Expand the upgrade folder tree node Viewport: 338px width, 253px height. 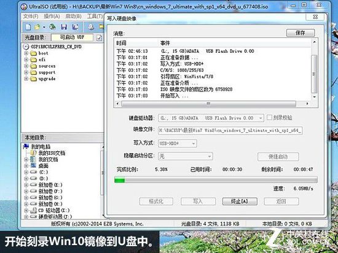[x=26, y=79]
